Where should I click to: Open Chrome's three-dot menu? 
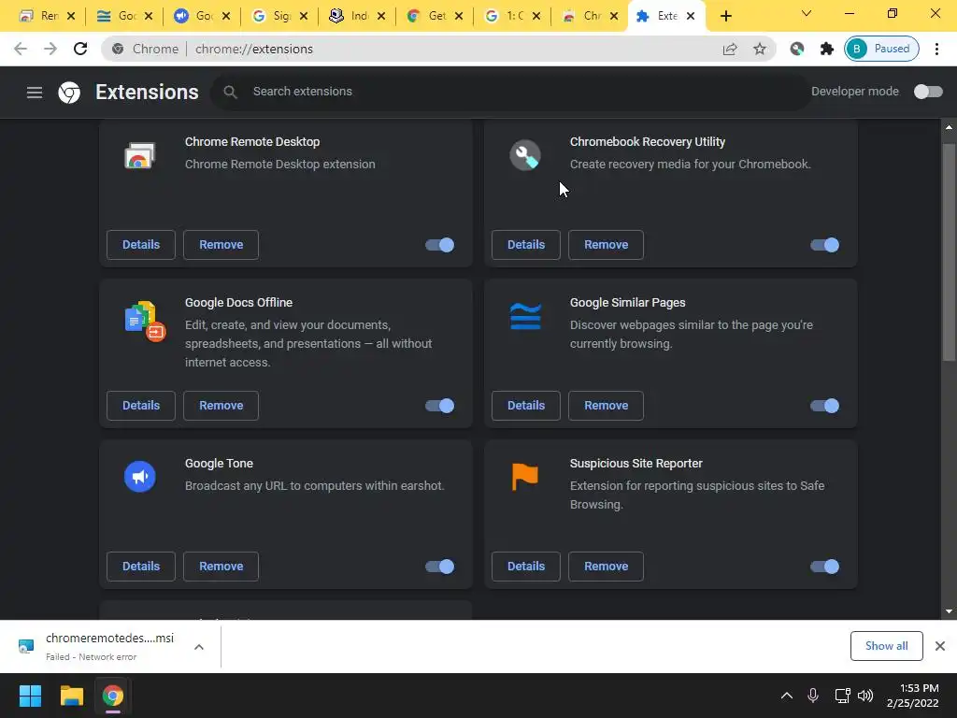(x=936, y=49)
